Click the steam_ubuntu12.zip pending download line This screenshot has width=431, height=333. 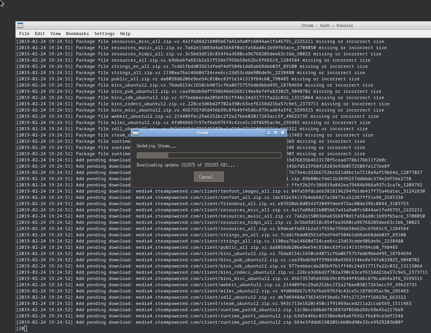click(x=214, y=304)
